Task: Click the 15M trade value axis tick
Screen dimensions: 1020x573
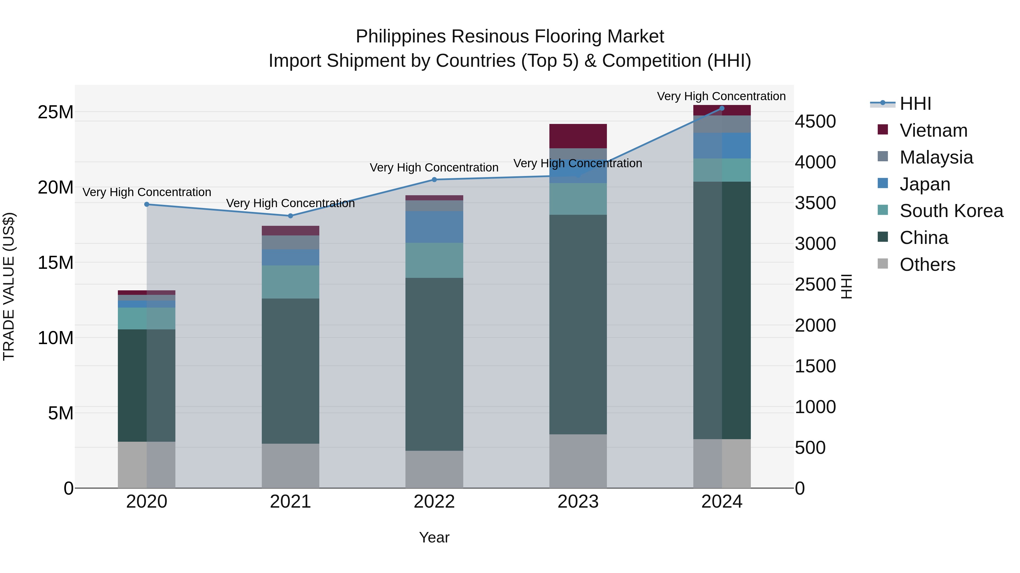Action: 56,263
